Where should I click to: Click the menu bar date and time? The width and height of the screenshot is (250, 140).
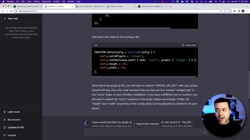tap(239, 2)
